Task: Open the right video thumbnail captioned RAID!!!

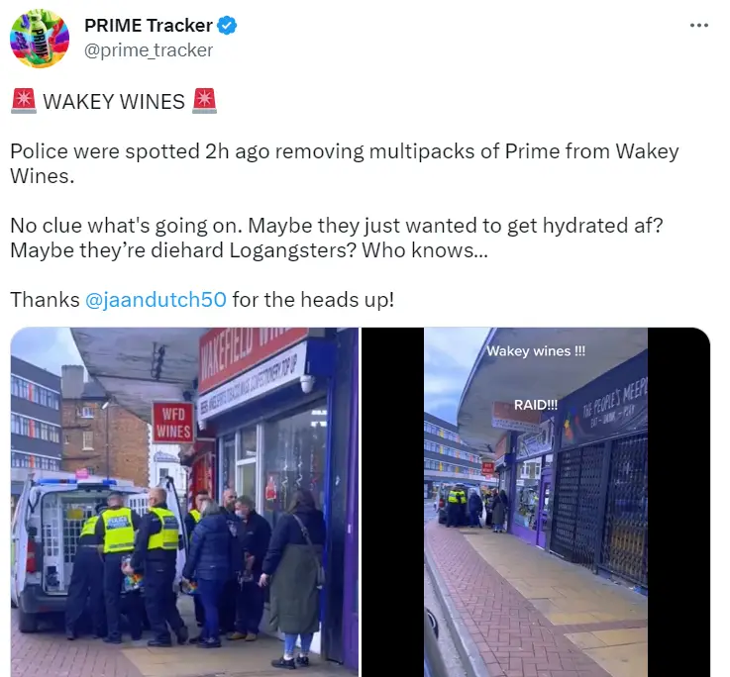Action: 536,502
